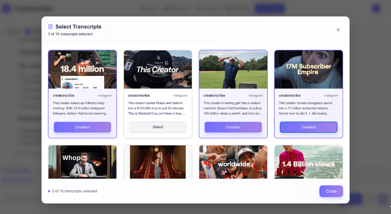Open the 18.4 million thumbnail

pyautogui.click(x=82, y=69)
